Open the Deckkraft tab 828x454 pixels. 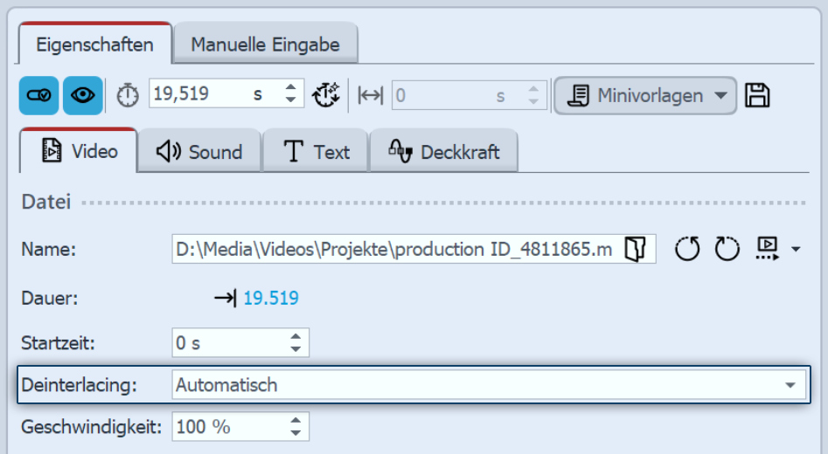coord(444,152)
